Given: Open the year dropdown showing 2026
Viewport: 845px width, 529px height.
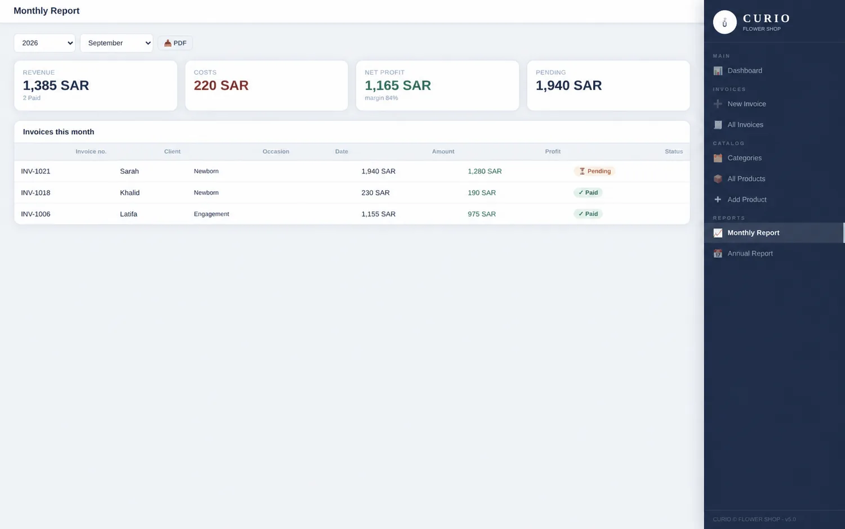Looking at the screenshot, I should (x=45, y=43).
